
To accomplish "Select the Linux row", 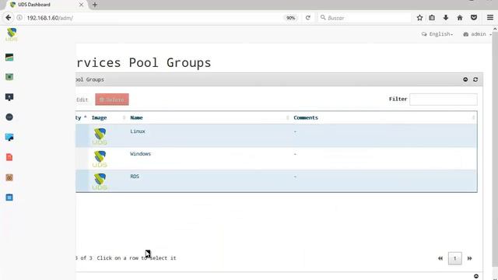I will [x=276, y=135].
